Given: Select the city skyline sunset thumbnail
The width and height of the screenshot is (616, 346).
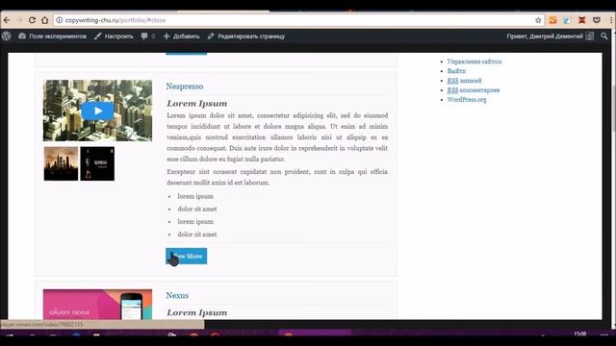Looking at the screenshot, I should tap(61, 163).
